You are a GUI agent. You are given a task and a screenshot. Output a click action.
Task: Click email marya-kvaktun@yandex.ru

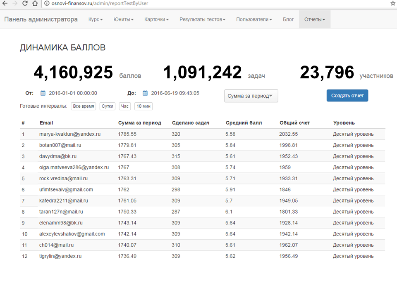point(70,134)
